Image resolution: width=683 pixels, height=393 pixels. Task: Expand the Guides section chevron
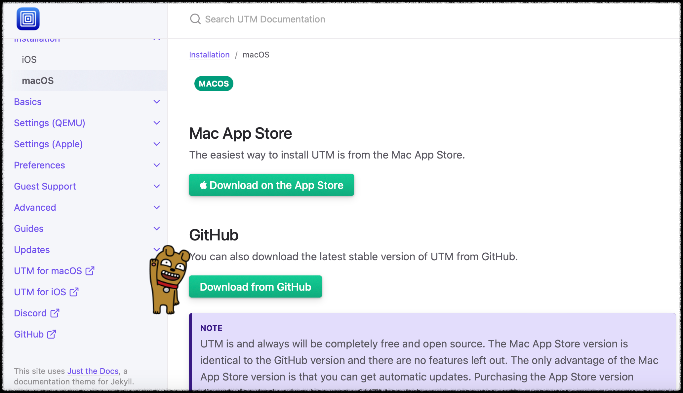157,229
